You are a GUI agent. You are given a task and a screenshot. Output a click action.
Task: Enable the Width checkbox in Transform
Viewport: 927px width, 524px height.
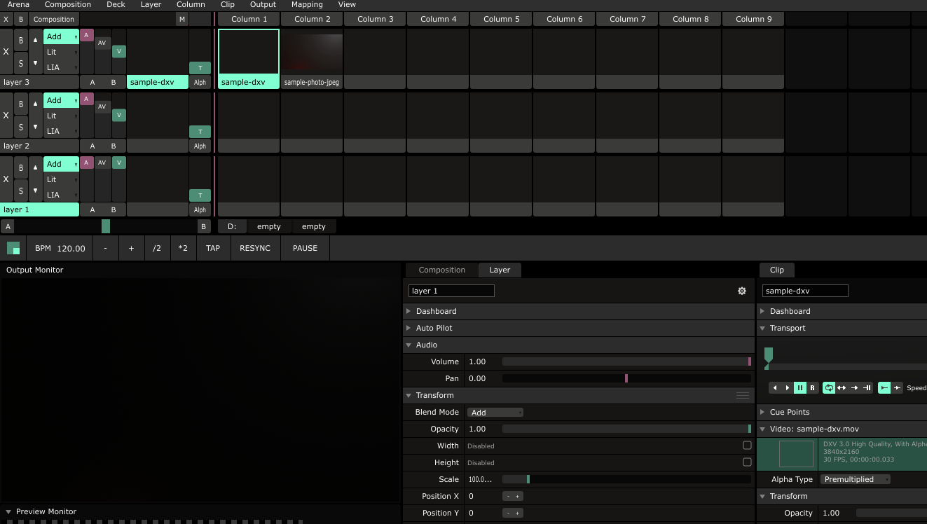(747, 446)
